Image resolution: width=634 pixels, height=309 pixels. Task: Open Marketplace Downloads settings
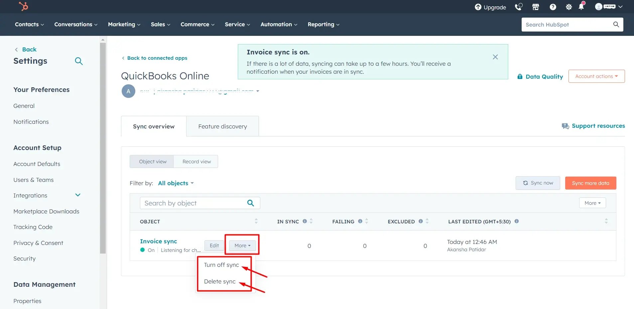(x=46, y=211)
